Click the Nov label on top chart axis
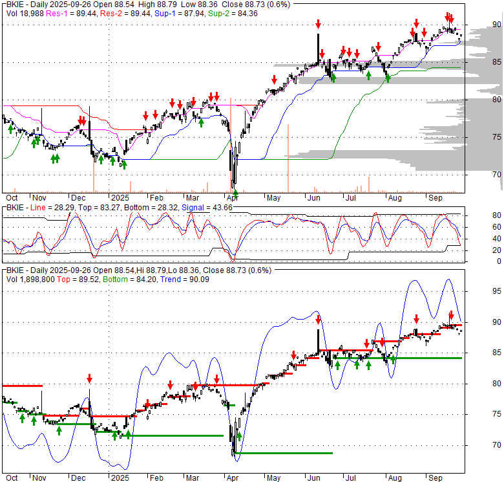The height and width of the screenshot is (482, 504). pyautogui.click(x=39, y=198)
